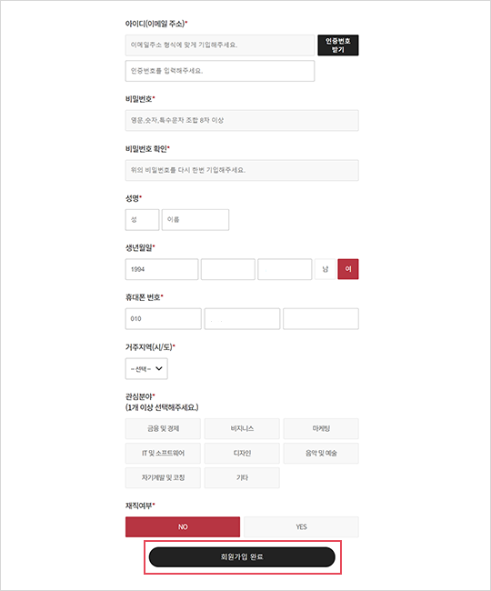Viewport: 491px width, 591px height.
Task: Choose YES for 재직여부
Action: tap(302, 526)
